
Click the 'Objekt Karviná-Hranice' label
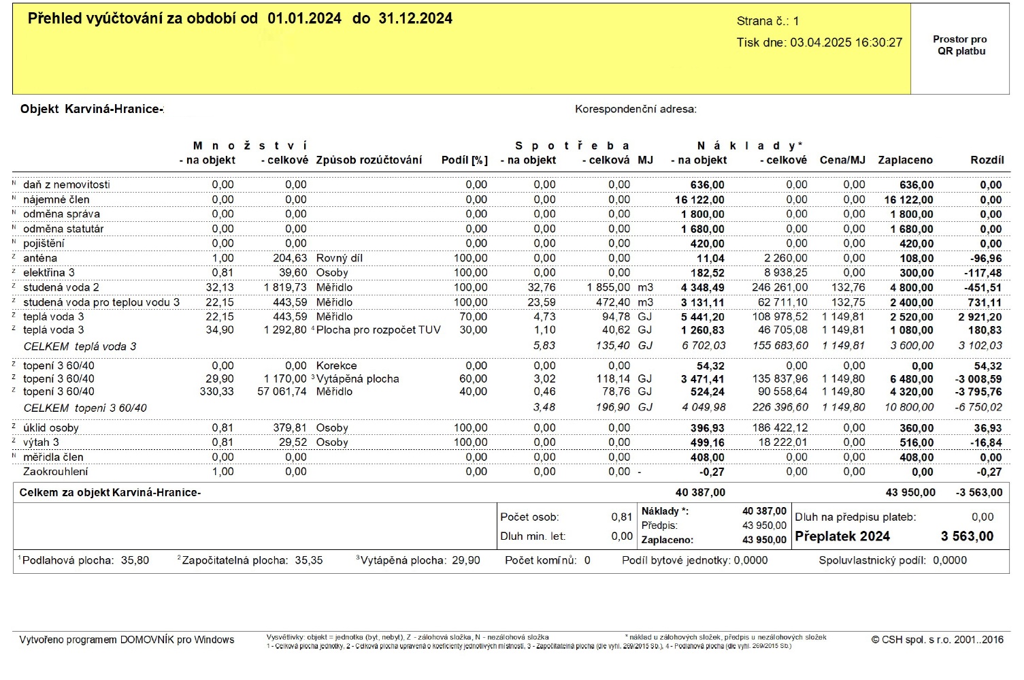click(92, 110)
